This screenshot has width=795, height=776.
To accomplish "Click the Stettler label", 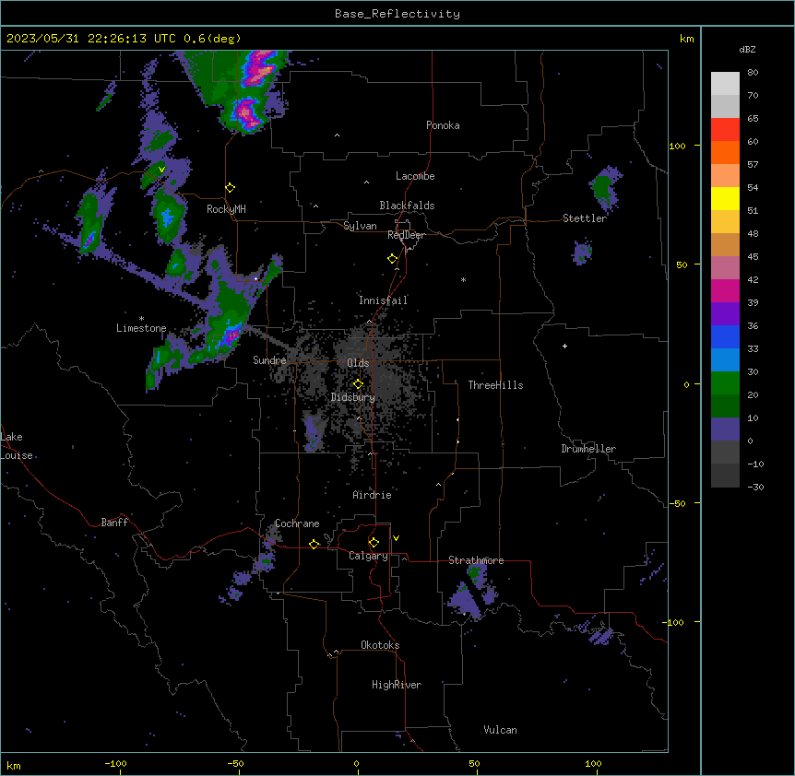I will [x=585, y=218].
